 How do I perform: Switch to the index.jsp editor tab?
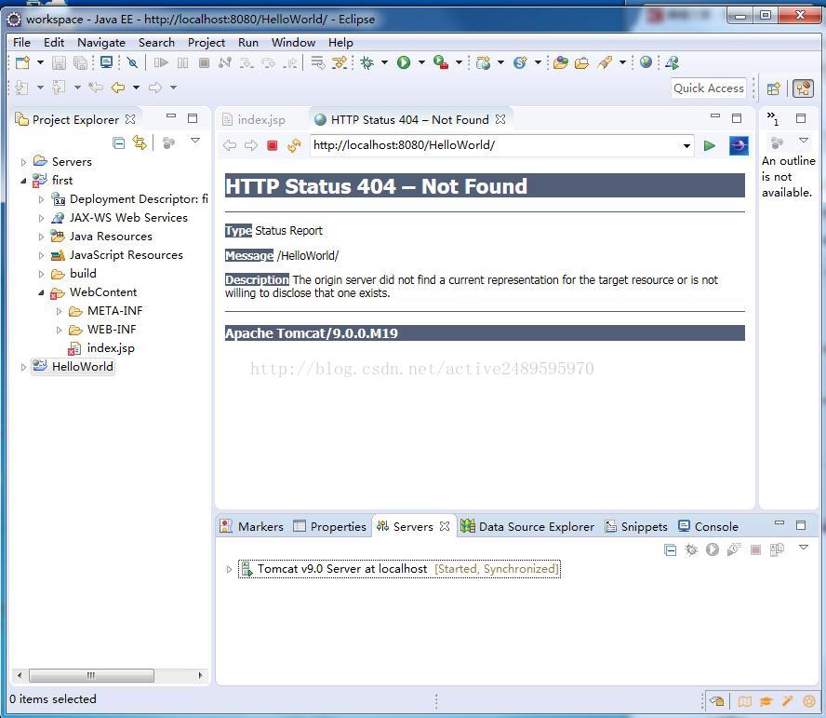(x=255, y=120)
